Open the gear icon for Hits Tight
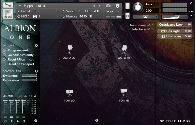The image size is (195, 125). click(x=186, y=31)
